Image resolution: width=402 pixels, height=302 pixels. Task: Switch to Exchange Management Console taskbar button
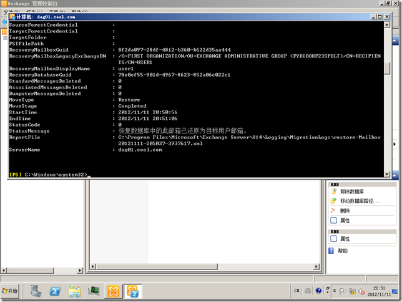point(113,291)
